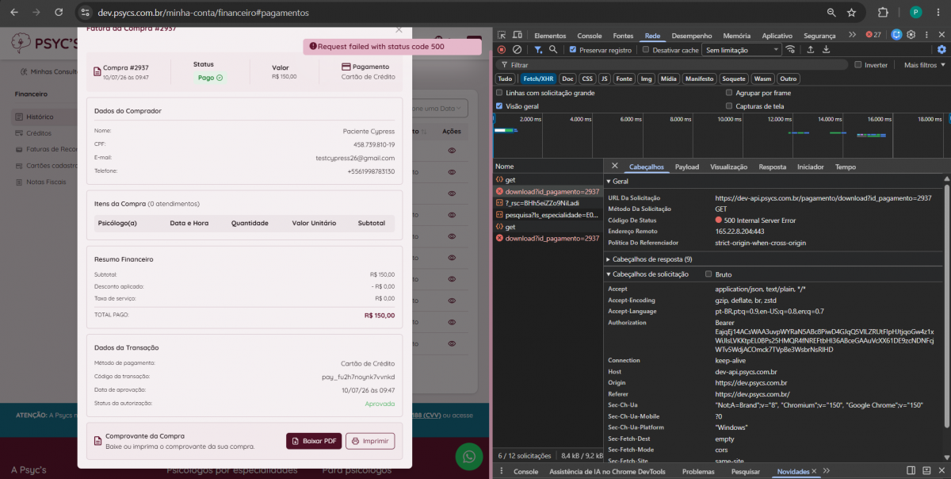Import HAR file upload icon
The image size is (951, 479).
point(810,50)
